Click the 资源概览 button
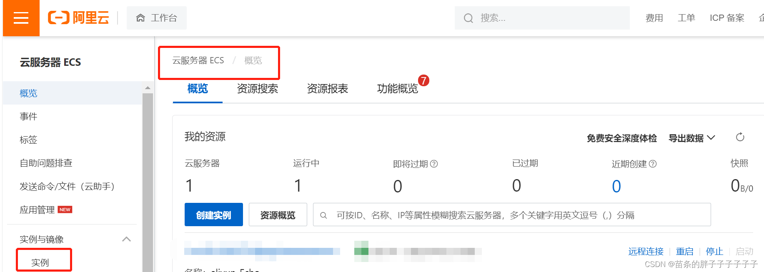This screenshot has width=764, height=272. point(278,215)
